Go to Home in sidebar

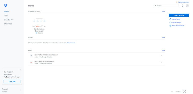[x=6, y=12]
